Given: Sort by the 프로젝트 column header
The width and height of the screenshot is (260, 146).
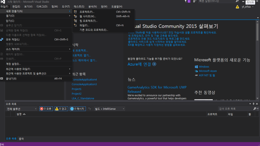Looking at the screenshot, I should (x=217, y=114).
